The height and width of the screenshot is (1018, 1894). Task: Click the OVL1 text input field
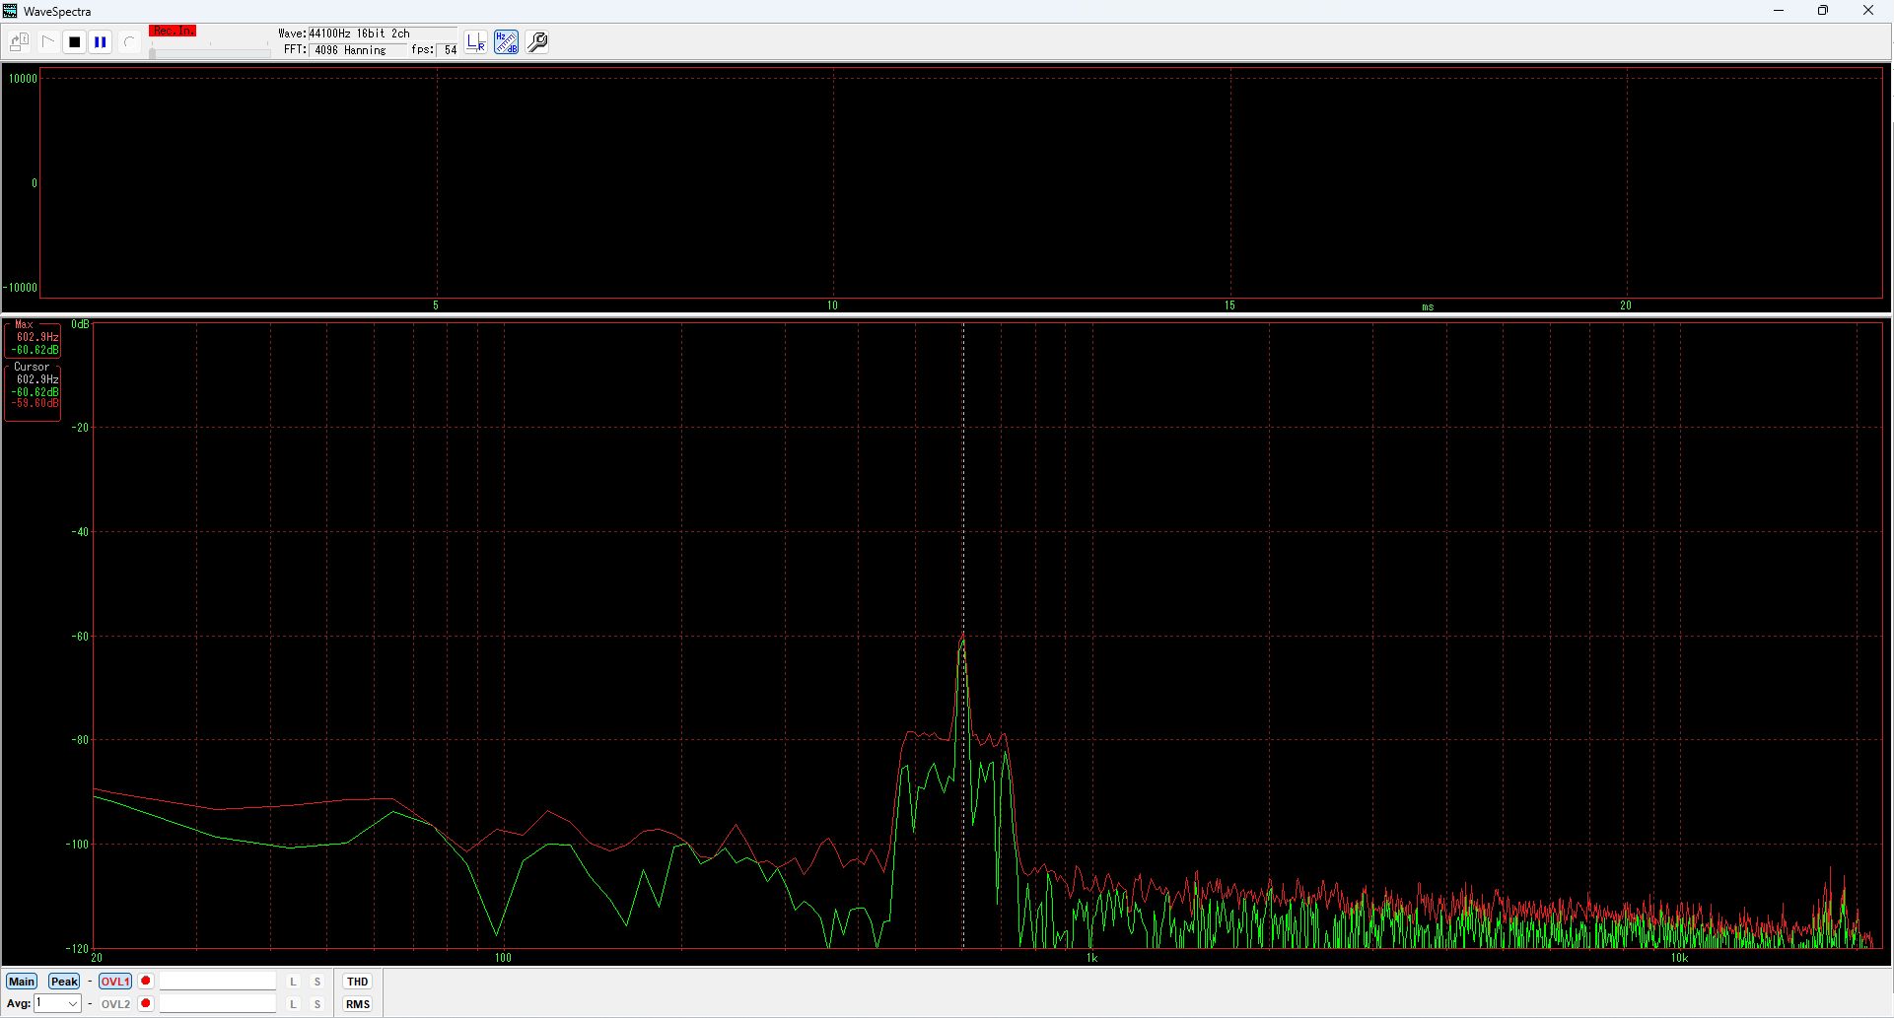218,982
